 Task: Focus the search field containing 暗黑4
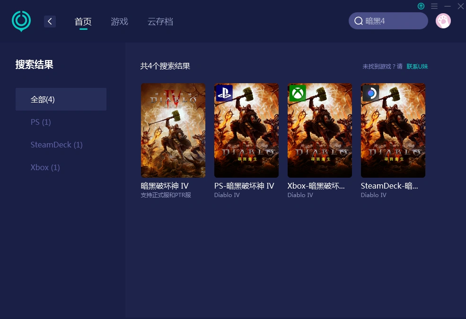[x=388, y=21]
